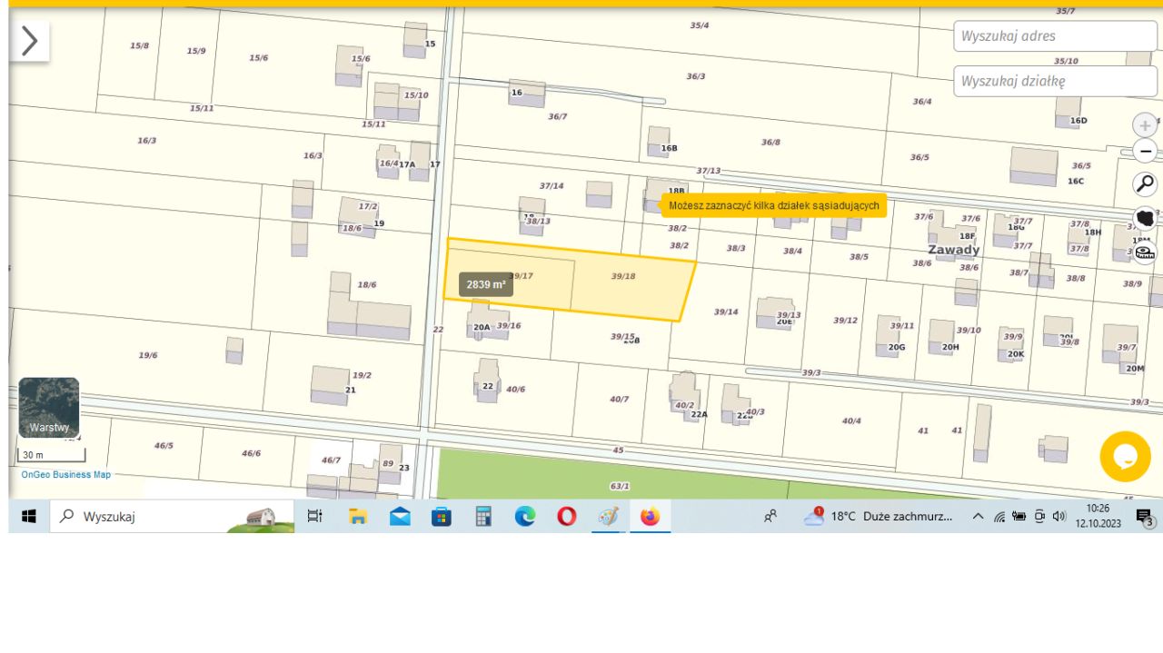Open the Windows Start menu

tap(29, 517)
